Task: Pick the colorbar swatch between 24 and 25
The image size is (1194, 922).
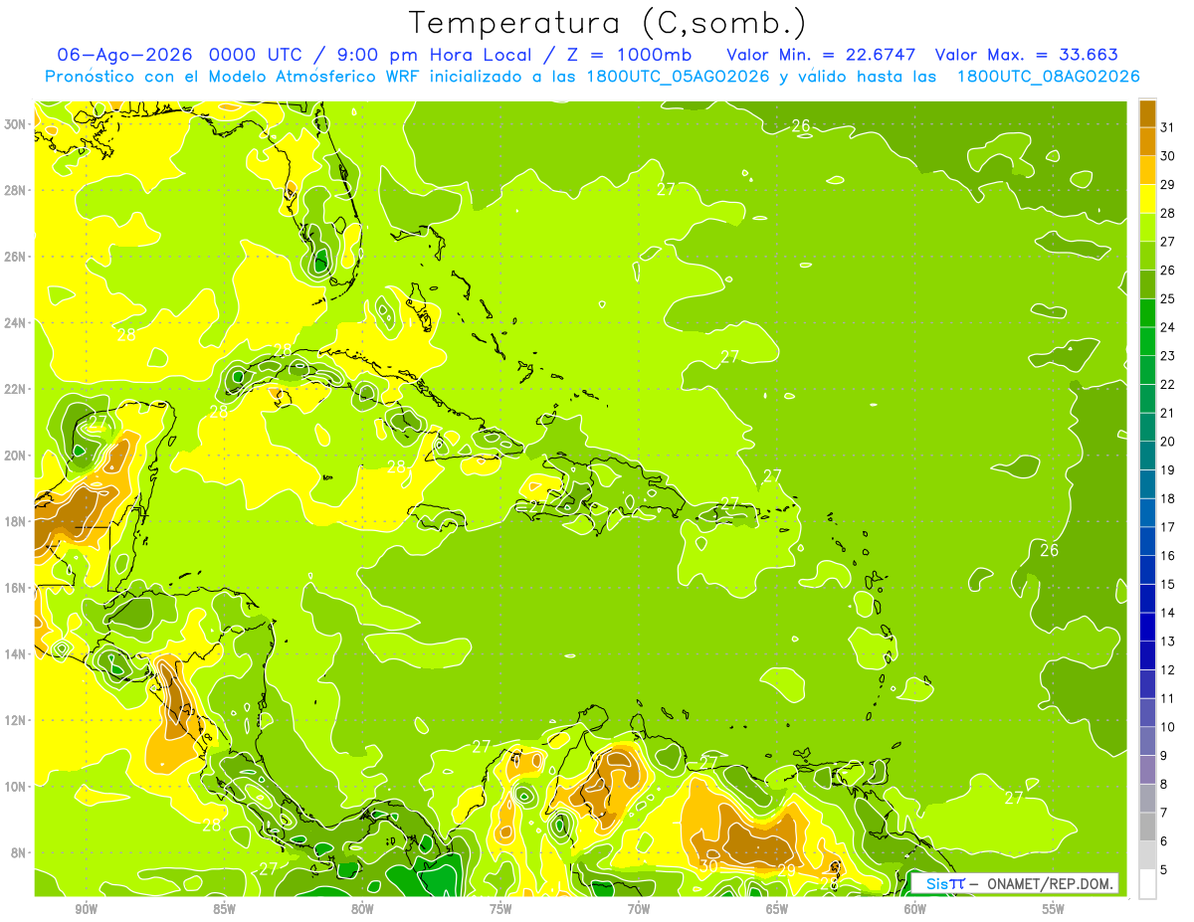Action: (1147, 312)
